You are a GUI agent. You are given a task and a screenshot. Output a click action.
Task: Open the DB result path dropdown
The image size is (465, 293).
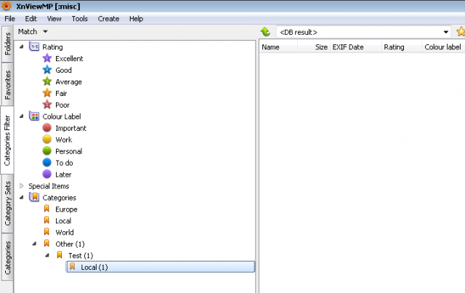tap(445, 32)
